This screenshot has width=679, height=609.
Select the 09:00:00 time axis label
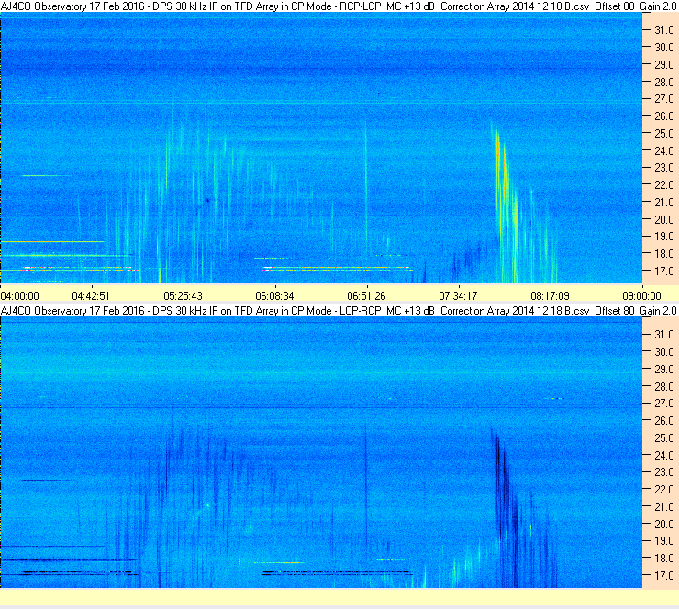[x=641, y=296]
